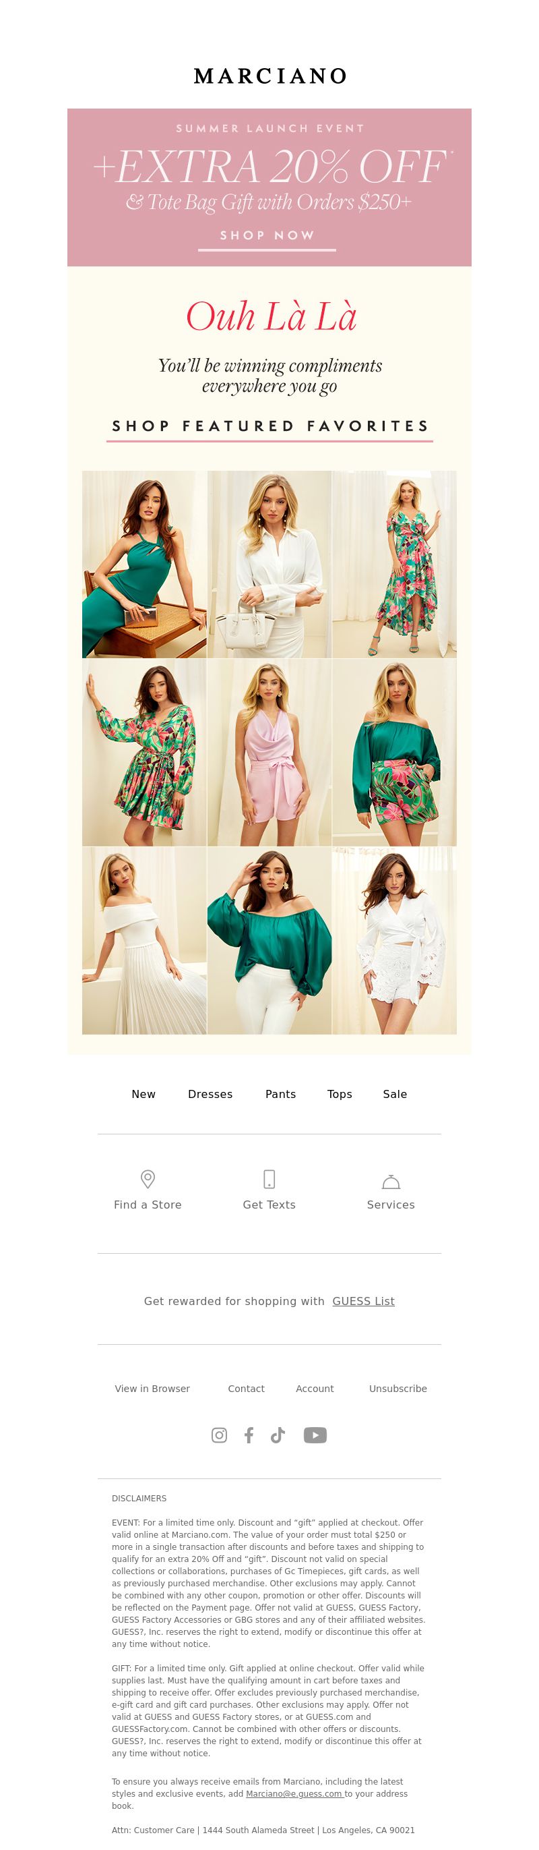
Task: Click the MARCIANO logo header
Action: pos(270,76)
